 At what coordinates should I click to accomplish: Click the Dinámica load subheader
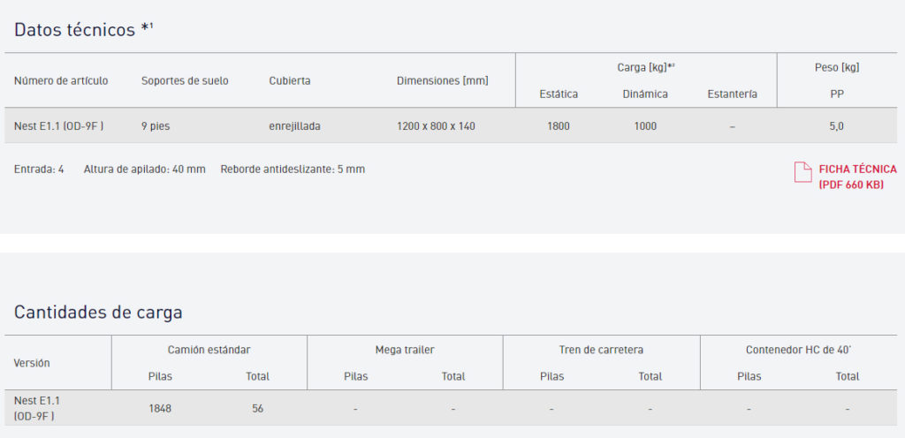645,94
